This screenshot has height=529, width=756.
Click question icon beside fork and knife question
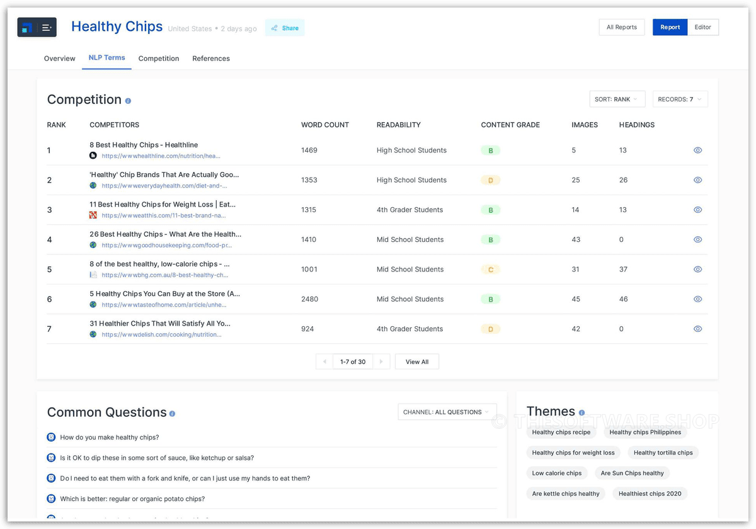pyautogui.click(x=52, y=478)
